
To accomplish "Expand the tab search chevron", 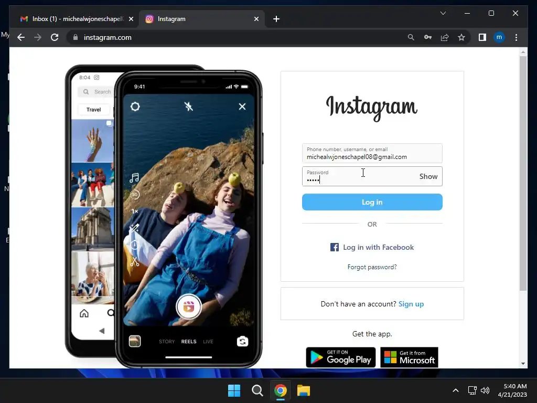I will pyautogui.click(x=443, y=13).
